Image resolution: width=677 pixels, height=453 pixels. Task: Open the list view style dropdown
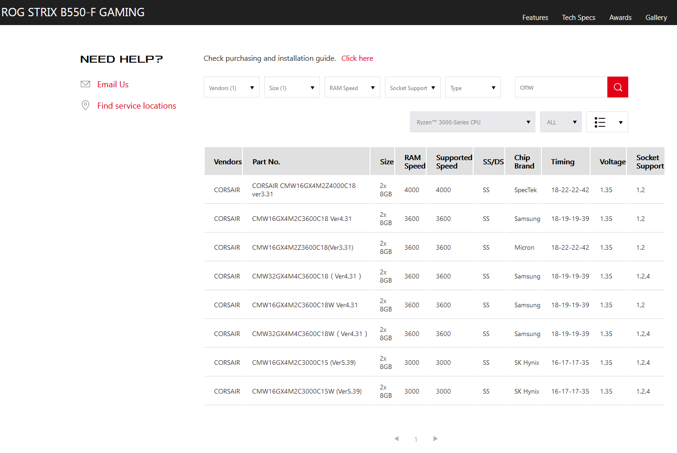click(607, 122)
